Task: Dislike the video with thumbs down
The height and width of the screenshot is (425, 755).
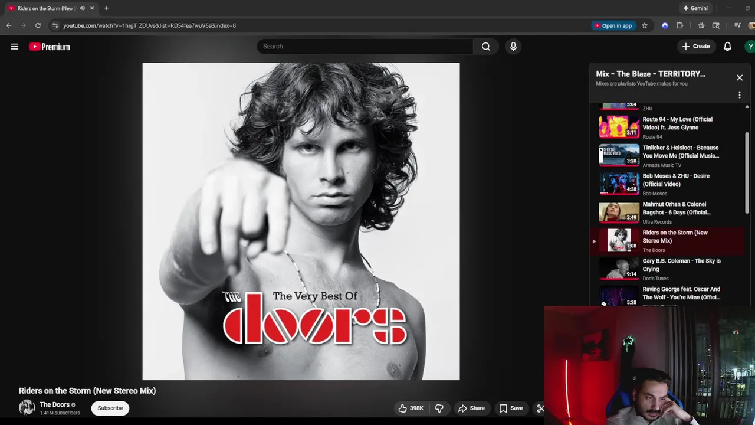Action: pos(439,408)
